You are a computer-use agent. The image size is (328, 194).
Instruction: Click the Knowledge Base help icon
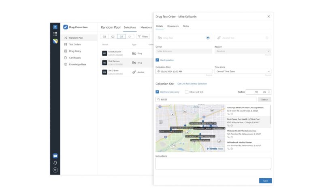(x=66, y=64)
